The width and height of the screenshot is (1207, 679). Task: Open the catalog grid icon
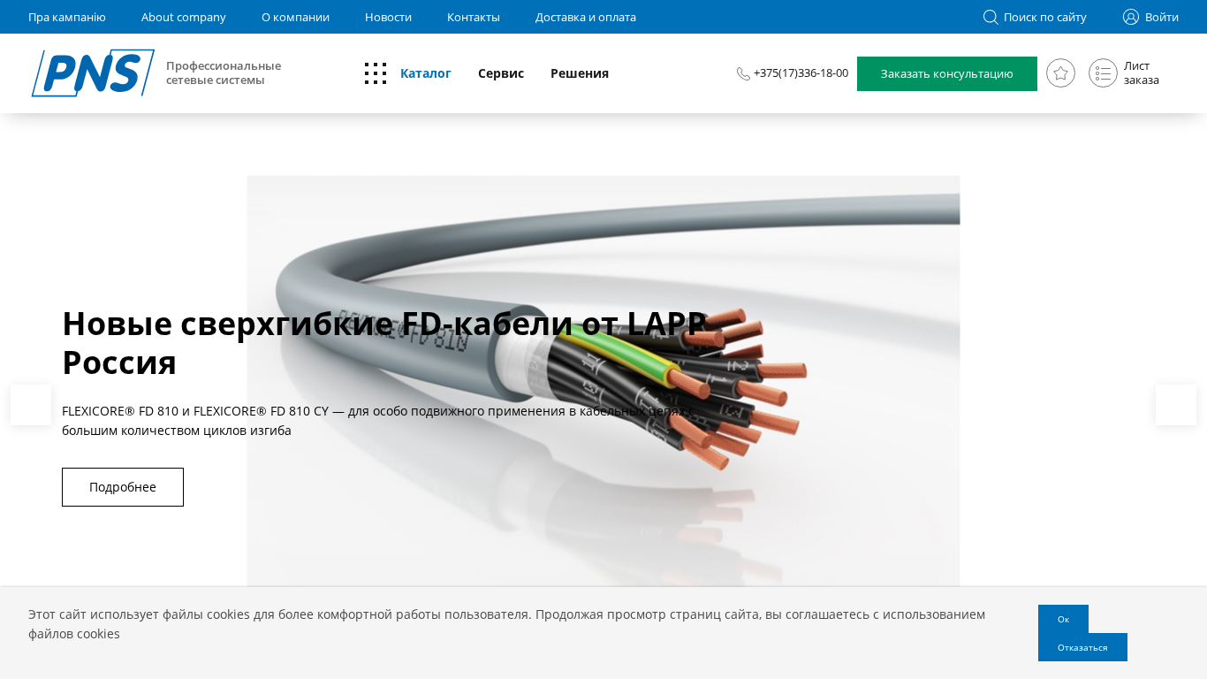coord(376,73)
